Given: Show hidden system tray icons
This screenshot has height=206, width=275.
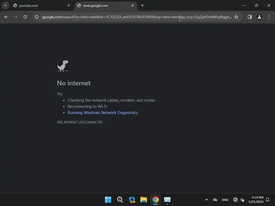Looking at the screenshot, I should [x=207, y=200].
